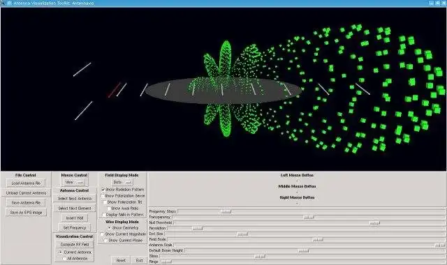This screenshot has height=265, width=447.
Task: Click the Field Scale slider handle
Action: (318, 239)
